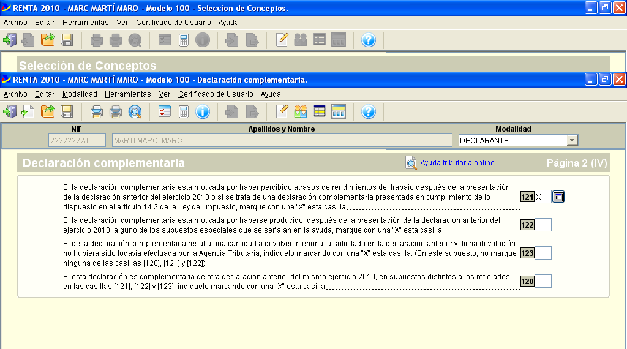The image size is (627, 349).
Task: Click the blue help question mark icon
Action: tap(368, 111)
